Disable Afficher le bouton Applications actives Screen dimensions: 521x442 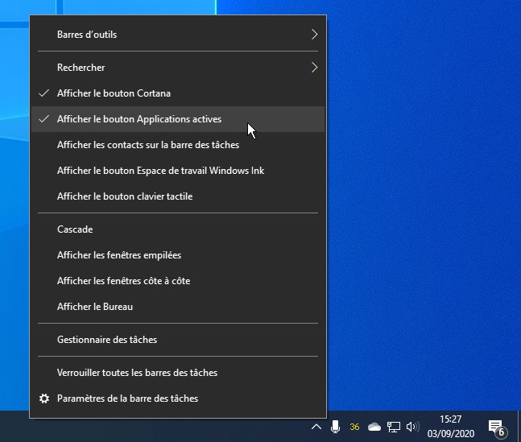point(139,119)
